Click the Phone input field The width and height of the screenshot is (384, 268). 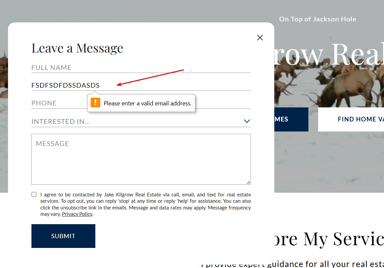[x=141, y=103]
